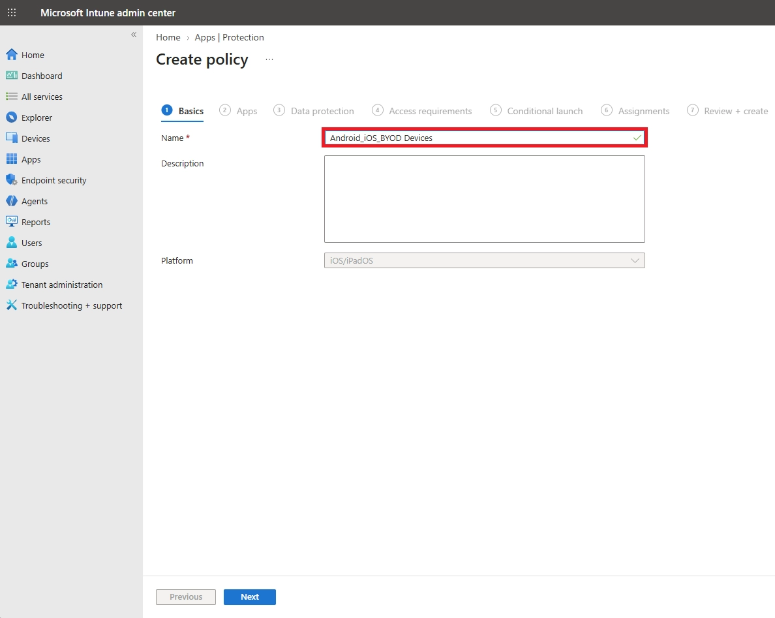Switch to the Basics step tab
This screenshot has height=618, width=775.
pos(183,111)
